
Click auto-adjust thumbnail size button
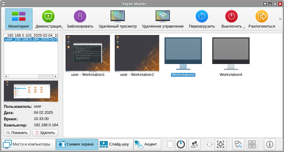coord(221,144)
